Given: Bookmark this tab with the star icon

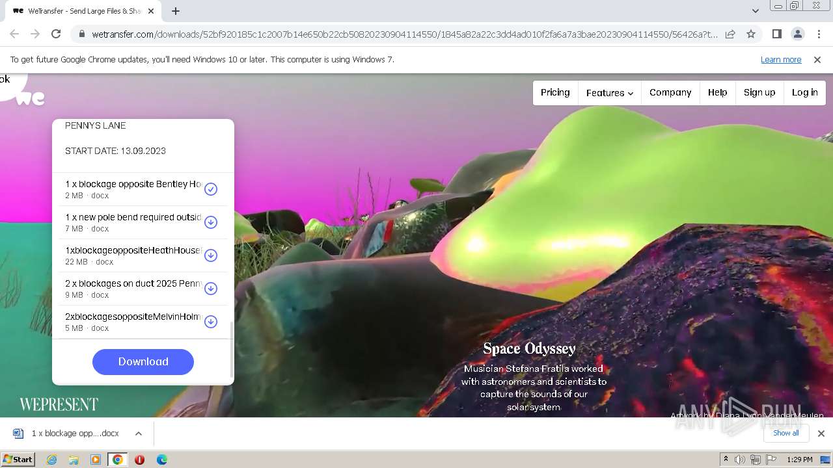Looking at the screenshot, I should [x=751, y=34].
